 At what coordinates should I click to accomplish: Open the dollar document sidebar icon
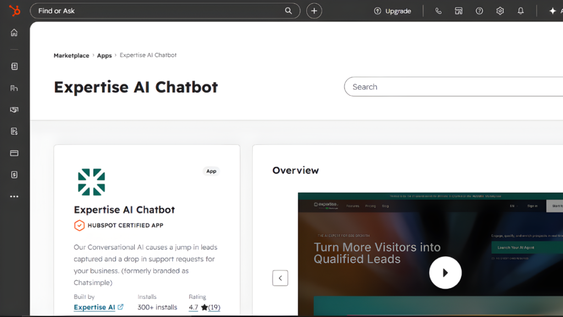pos(14,174)
